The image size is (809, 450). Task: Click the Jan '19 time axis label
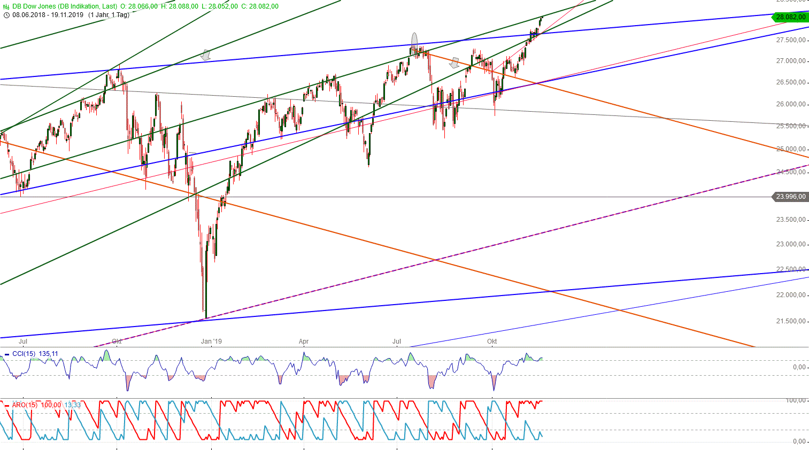(x=211, y=342)
